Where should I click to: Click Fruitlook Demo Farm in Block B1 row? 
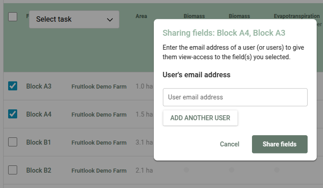coord(99,142)
